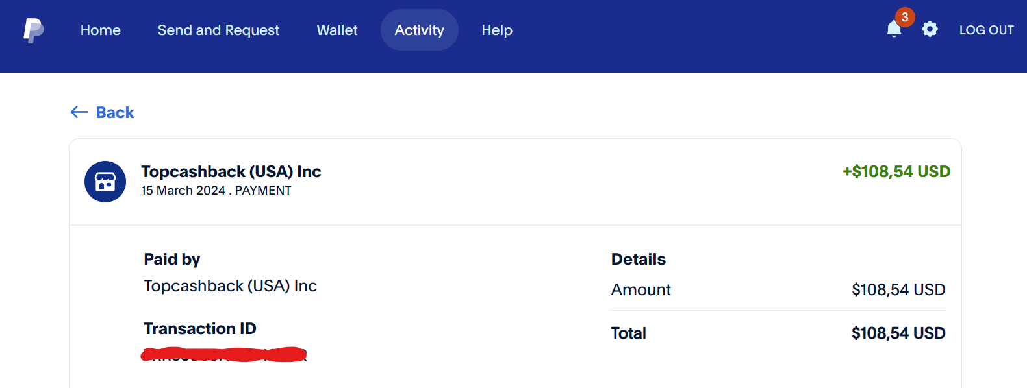Screen dimensions: 1027x388
Task: Open the notifications bell
Action: pos(894,30)
